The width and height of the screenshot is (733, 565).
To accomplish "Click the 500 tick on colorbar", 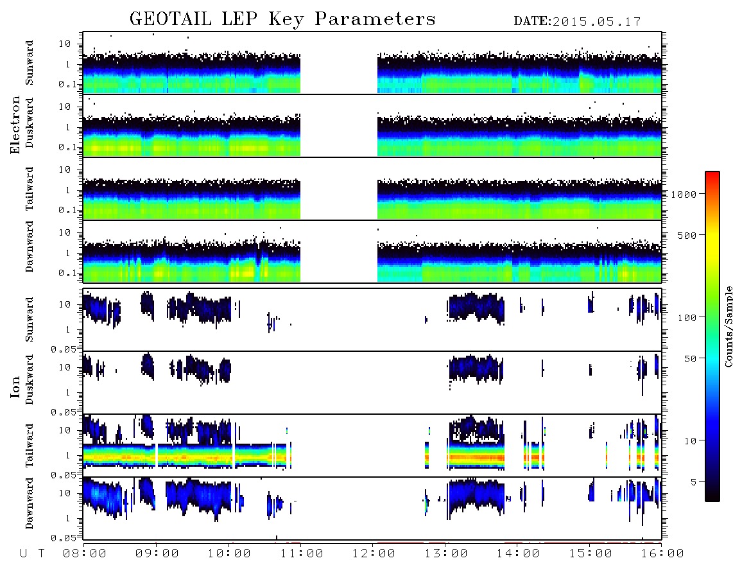I will point(687,235).
